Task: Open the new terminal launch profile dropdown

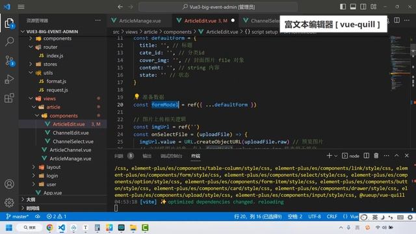Action: (336, 156)
